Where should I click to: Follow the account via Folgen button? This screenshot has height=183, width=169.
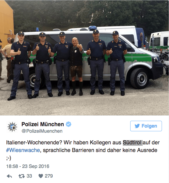(146, 126)
